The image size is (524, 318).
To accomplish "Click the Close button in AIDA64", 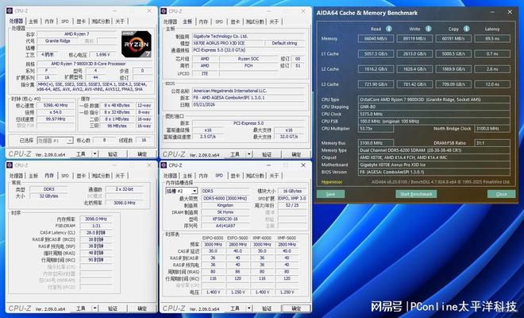I will coord(501,194).
